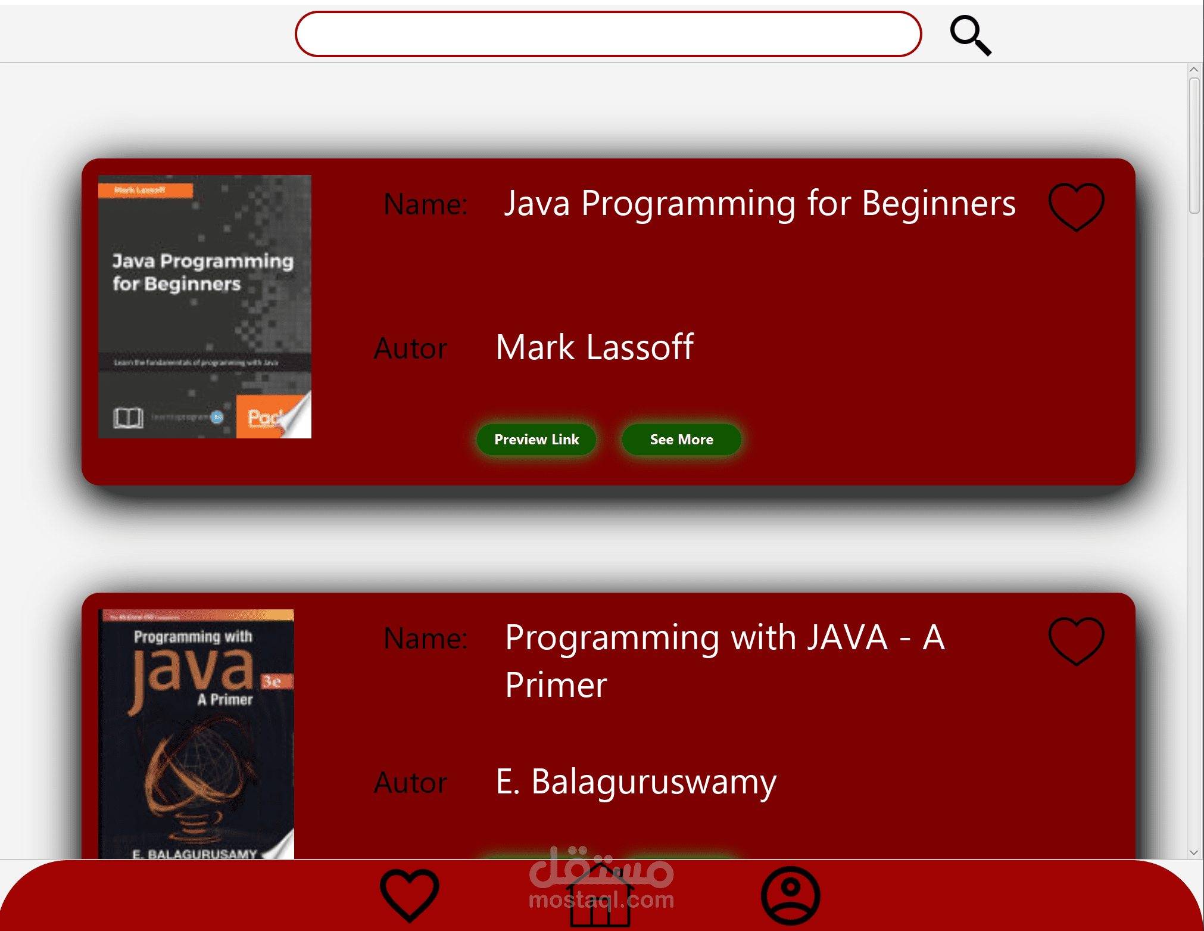Open Programming with Java A Primer cover
1204x931 pixels.
197,734
